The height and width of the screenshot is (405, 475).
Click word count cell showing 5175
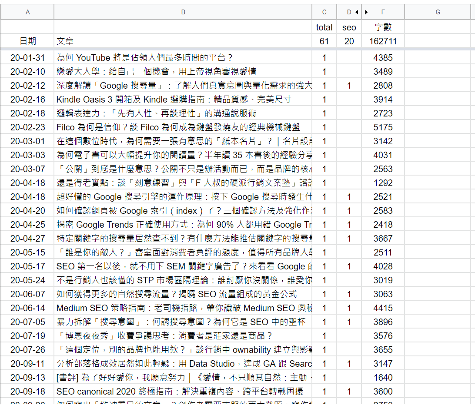click(383, 127)
